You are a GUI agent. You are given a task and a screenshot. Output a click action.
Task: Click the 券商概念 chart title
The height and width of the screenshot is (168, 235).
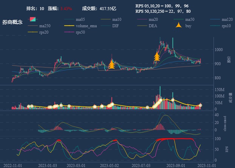pyautogui.click(x=12, y=22)
